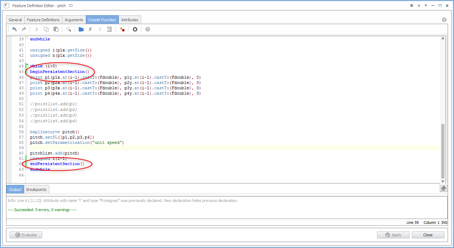Image resolution: width=454 pixels, height=248 pixels.
Task: Toggle the gutter marker at line 62
Action: 26,164
